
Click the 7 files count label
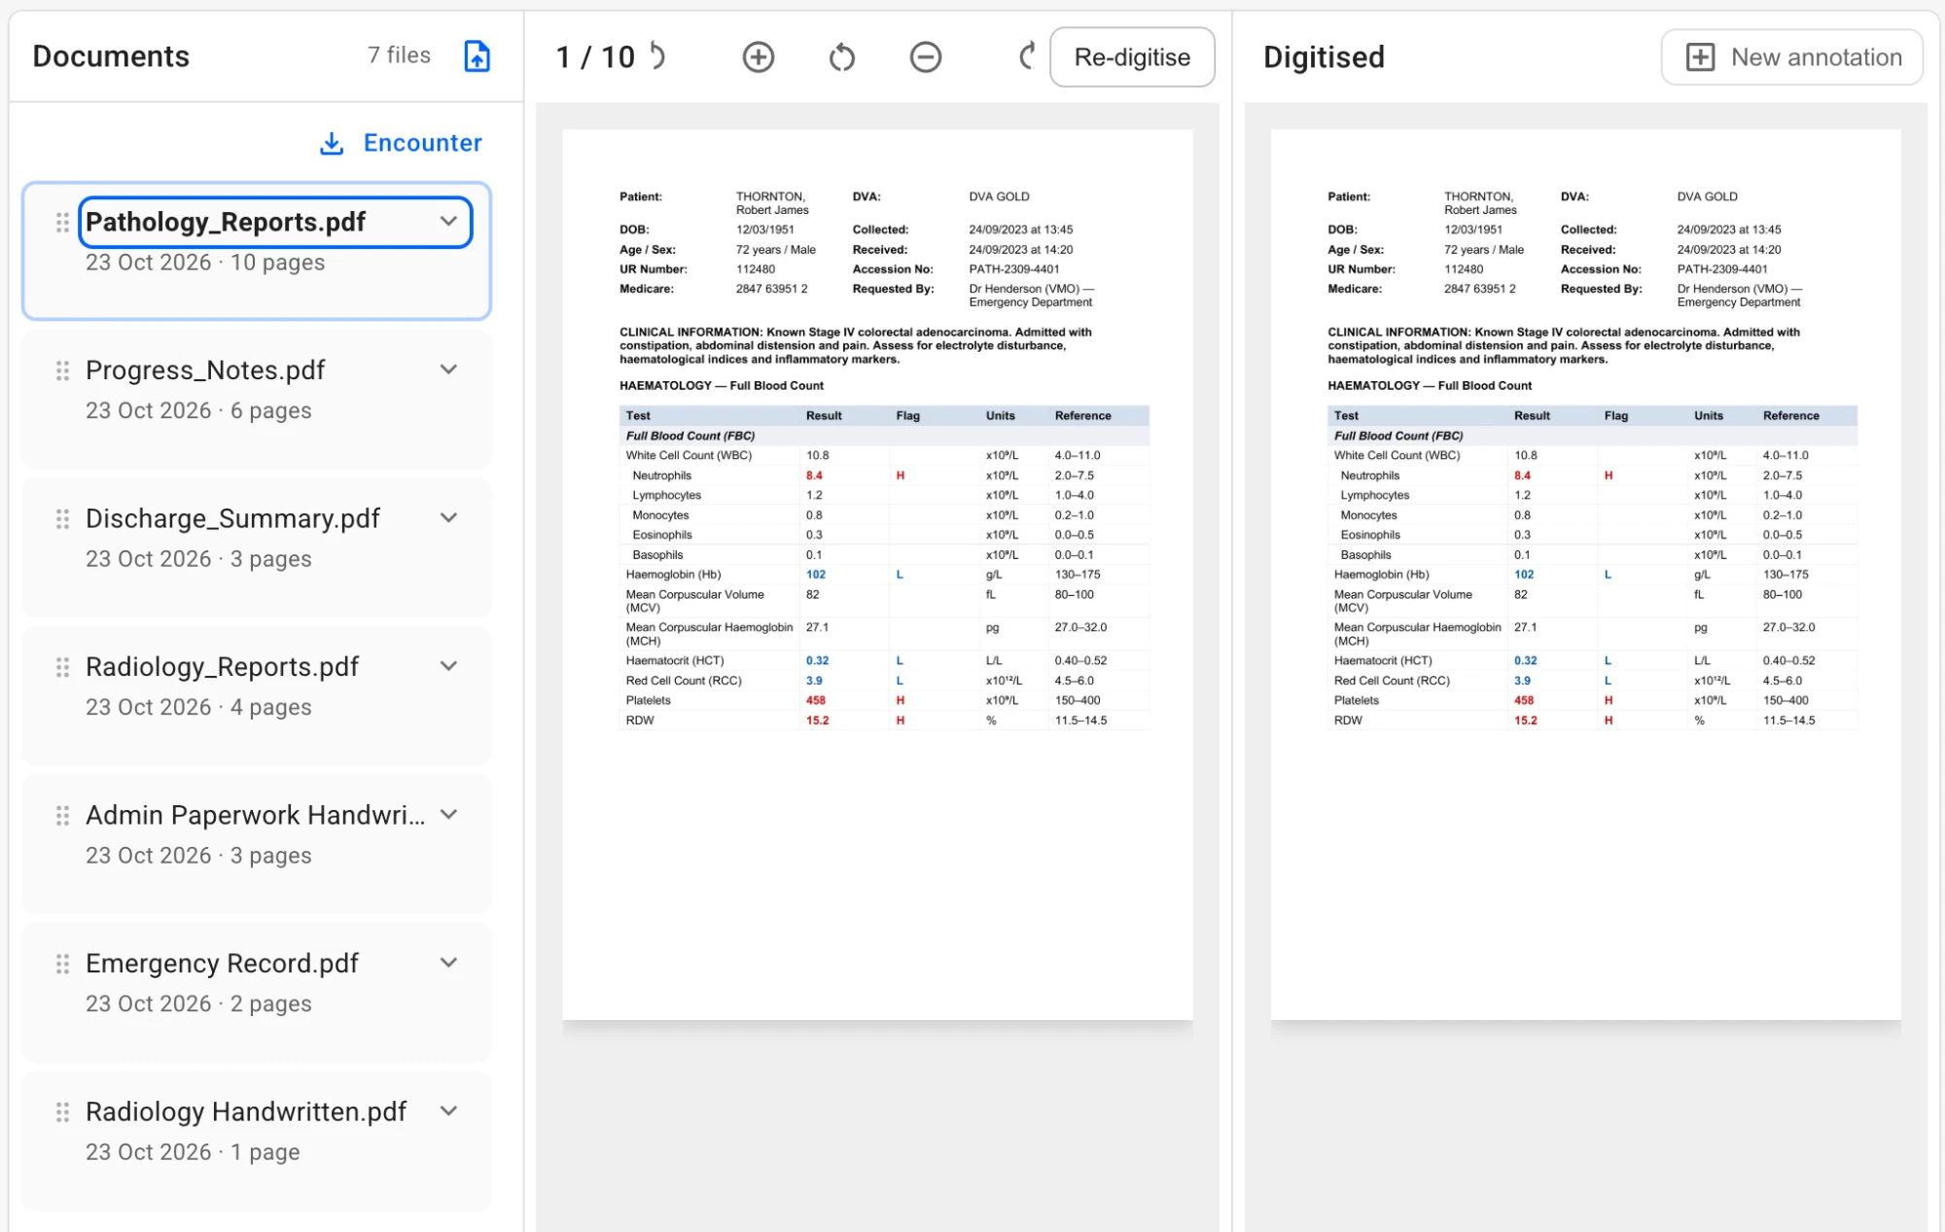[x=399, y=55]
